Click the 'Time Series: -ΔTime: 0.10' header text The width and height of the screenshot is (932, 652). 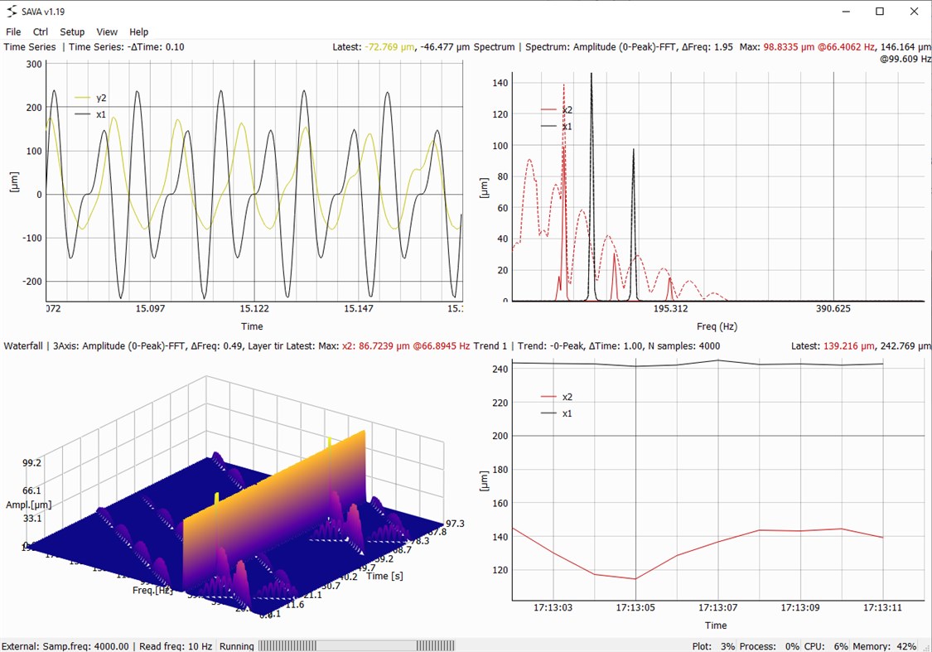tap(127, 47)
